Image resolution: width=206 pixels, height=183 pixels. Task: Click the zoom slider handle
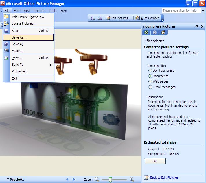pyautogui.click(x=110, y=180)
